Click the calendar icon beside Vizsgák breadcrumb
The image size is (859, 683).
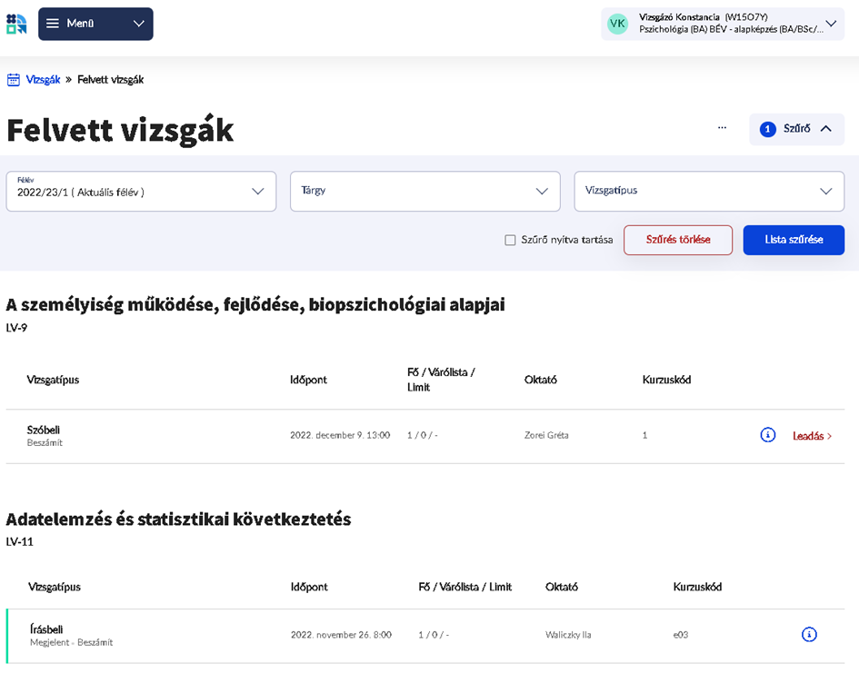(14, 80)
